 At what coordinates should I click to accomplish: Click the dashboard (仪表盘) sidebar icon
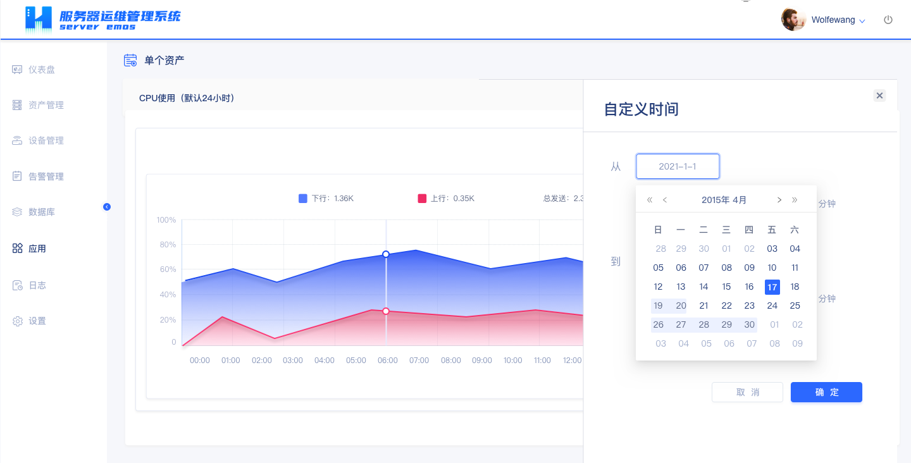(x=17, y=70)
